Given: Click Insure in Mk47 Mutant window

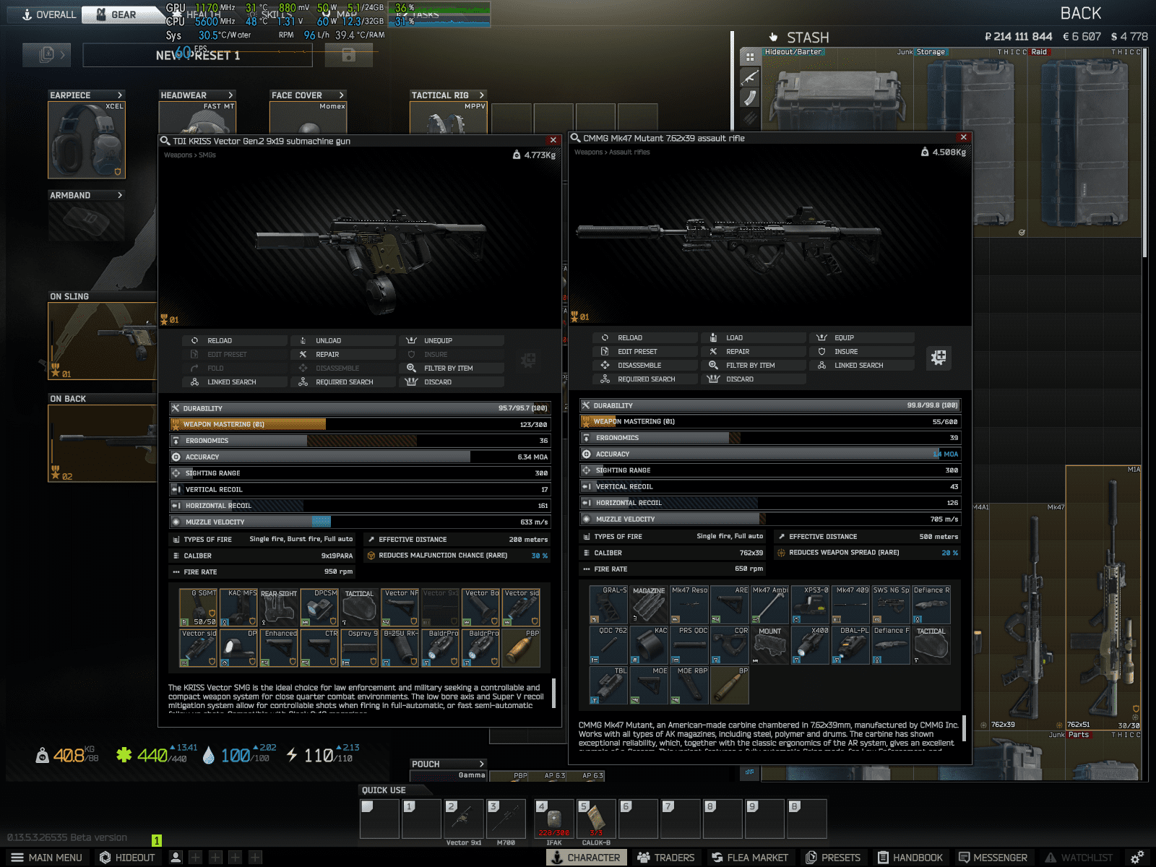Looking at the screenshot, I should (862, 351).
